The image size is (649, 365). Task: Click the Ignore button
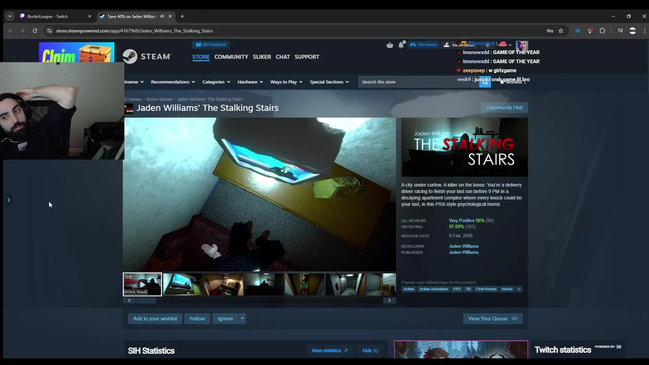225,319
